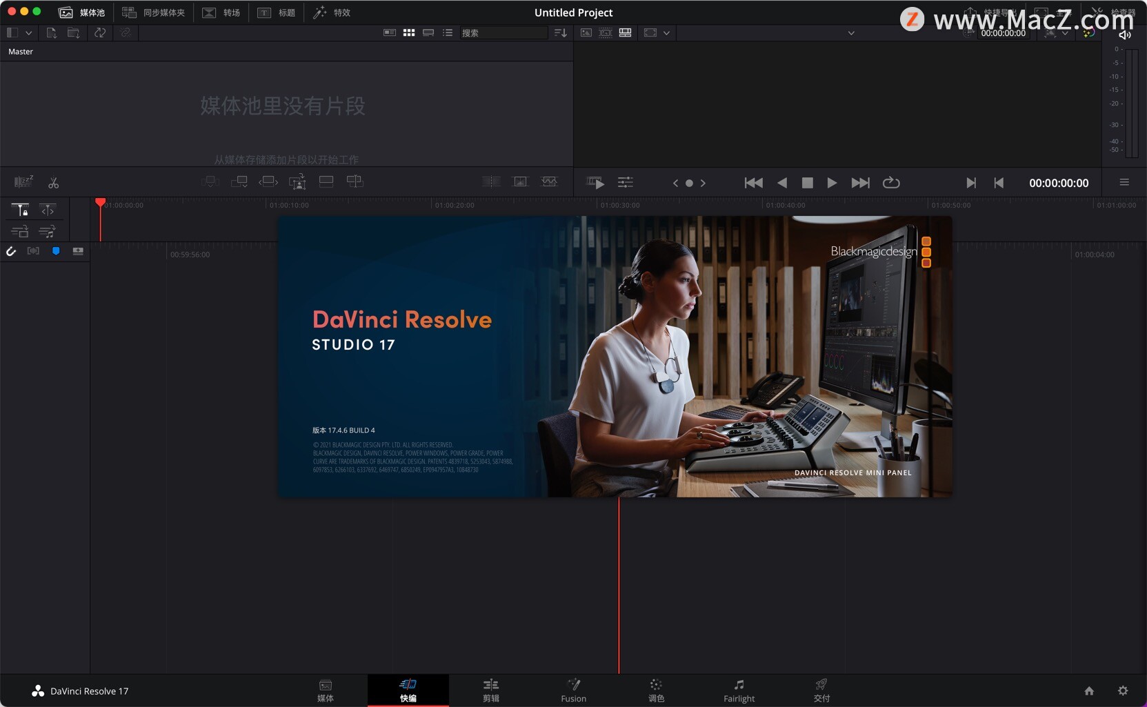Viewport: 1147px width, 707px height.
Task: Play the timeline forward
Action: click(832, 183)
